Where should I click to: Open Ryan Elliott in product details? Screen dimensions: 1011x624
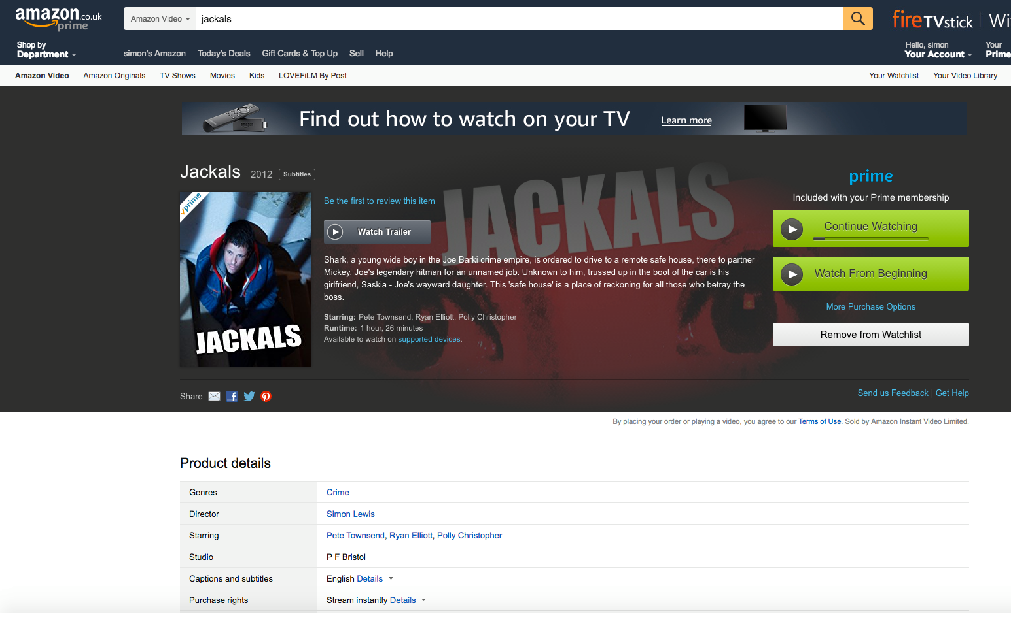pyautogui.click(x=411, y=536)
